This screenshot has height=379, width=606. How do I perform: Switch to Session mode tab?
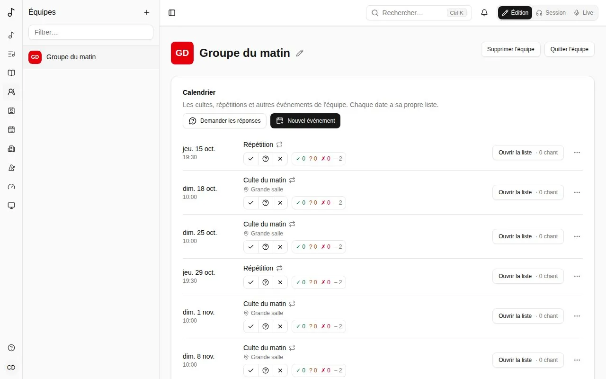(x=551, y=13)
